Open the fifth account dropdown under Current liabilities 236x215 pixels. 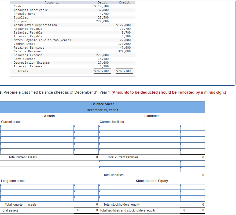tap(139, 151)
